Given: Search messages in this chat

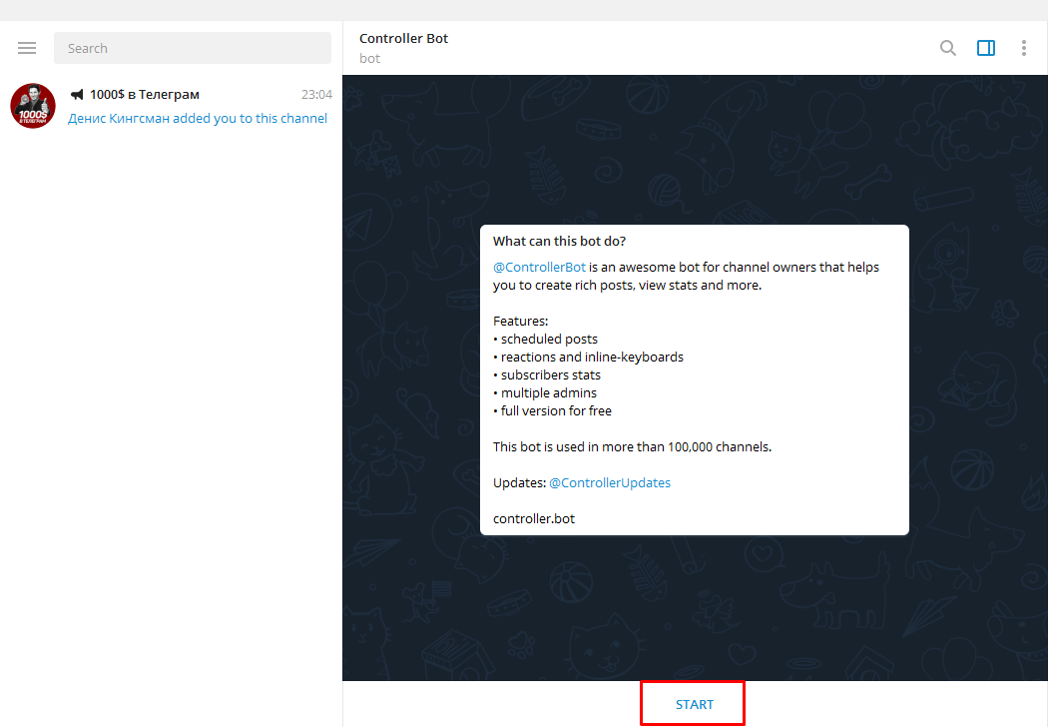Looking at the screenshot, I should [x=948, y=48].
